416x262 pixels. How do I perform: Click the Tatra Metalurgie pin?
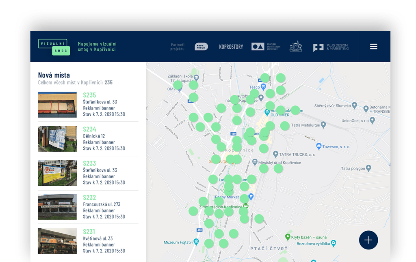pyautogui.click(x=323, y=125)
